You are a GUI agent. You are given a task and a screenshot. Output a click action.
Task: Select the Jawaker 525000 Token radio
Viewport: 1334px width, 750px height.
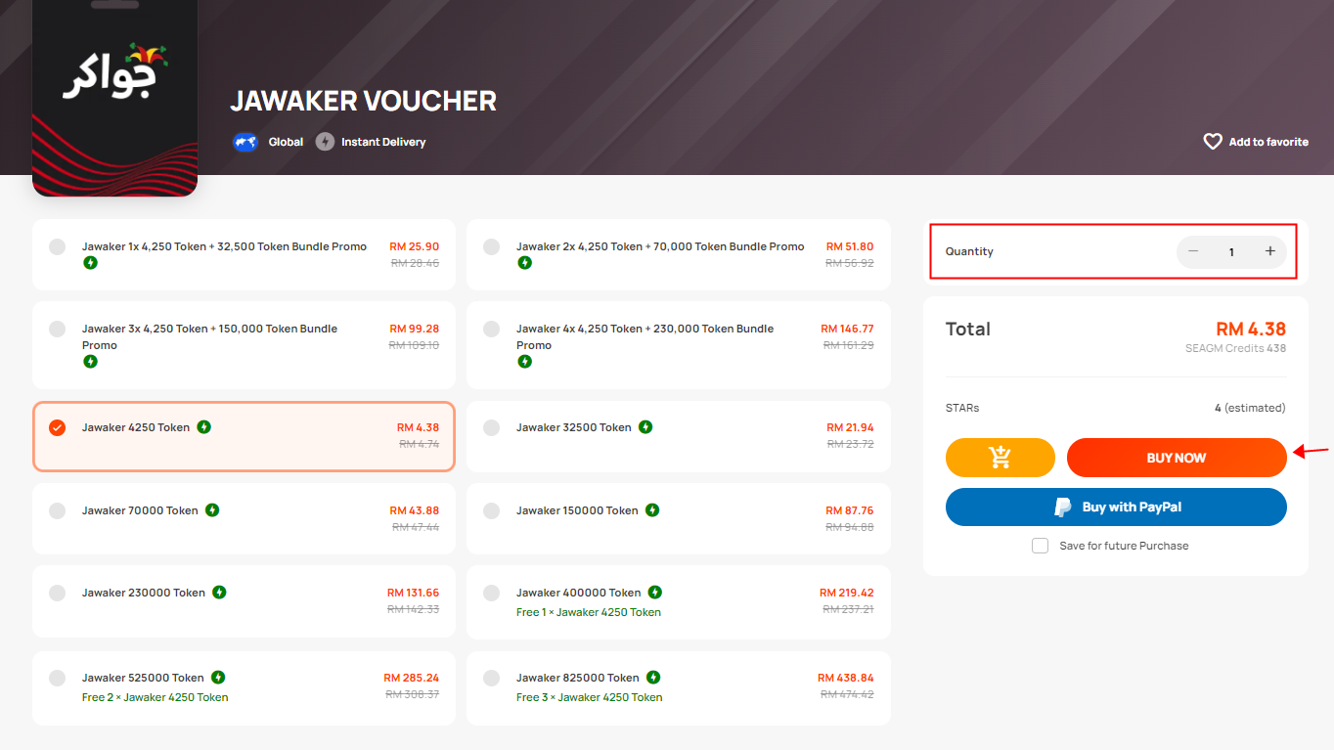click(x=58, y=678)
